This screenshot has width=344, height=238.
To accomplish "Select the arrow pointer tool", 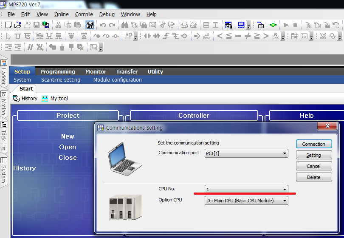I will point(8,36).
